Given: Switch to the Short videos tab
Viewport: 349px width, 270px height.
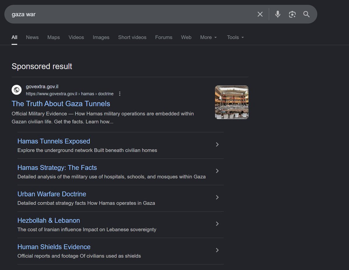Looking at the screenshot, I should tap(132, 37).
